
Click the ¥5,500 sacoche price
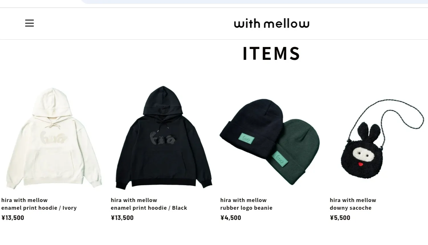340,218
